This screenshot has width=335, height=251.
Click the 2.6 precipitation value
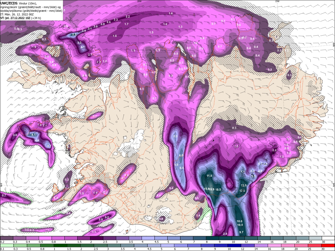click(x=109, y=22)
